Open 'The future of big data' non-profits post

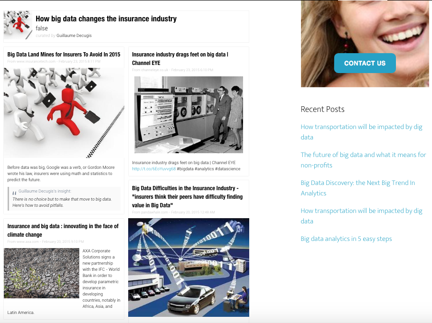[363, 160]
